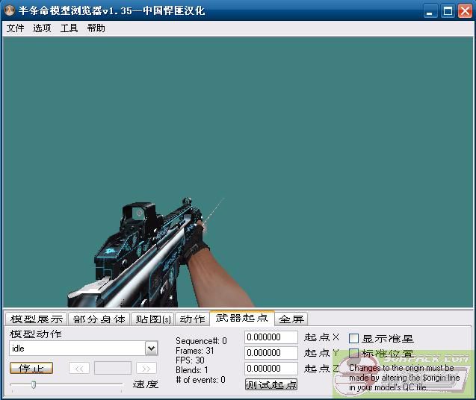Expand the idle animation dropdown
Viewport: 476px width, 400px height.
coord(151,349)
